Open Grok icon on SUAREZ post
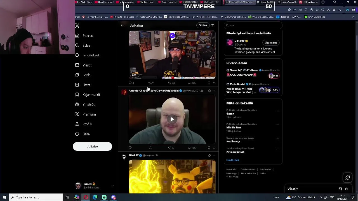 point(209,155)
